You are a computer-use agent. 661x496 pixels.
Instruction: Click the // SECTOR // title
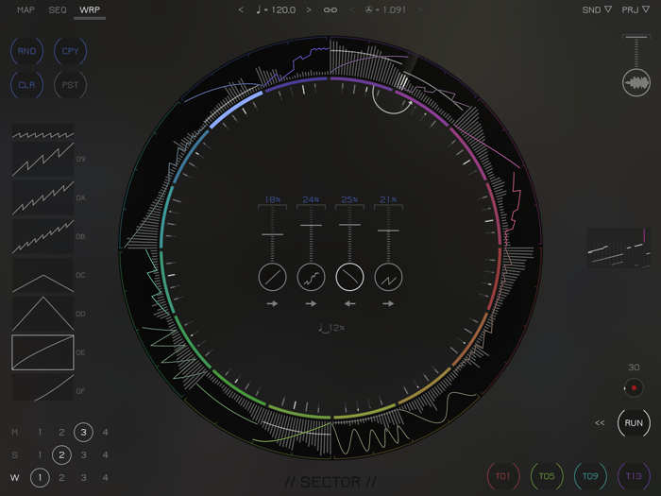coord(330,482)
